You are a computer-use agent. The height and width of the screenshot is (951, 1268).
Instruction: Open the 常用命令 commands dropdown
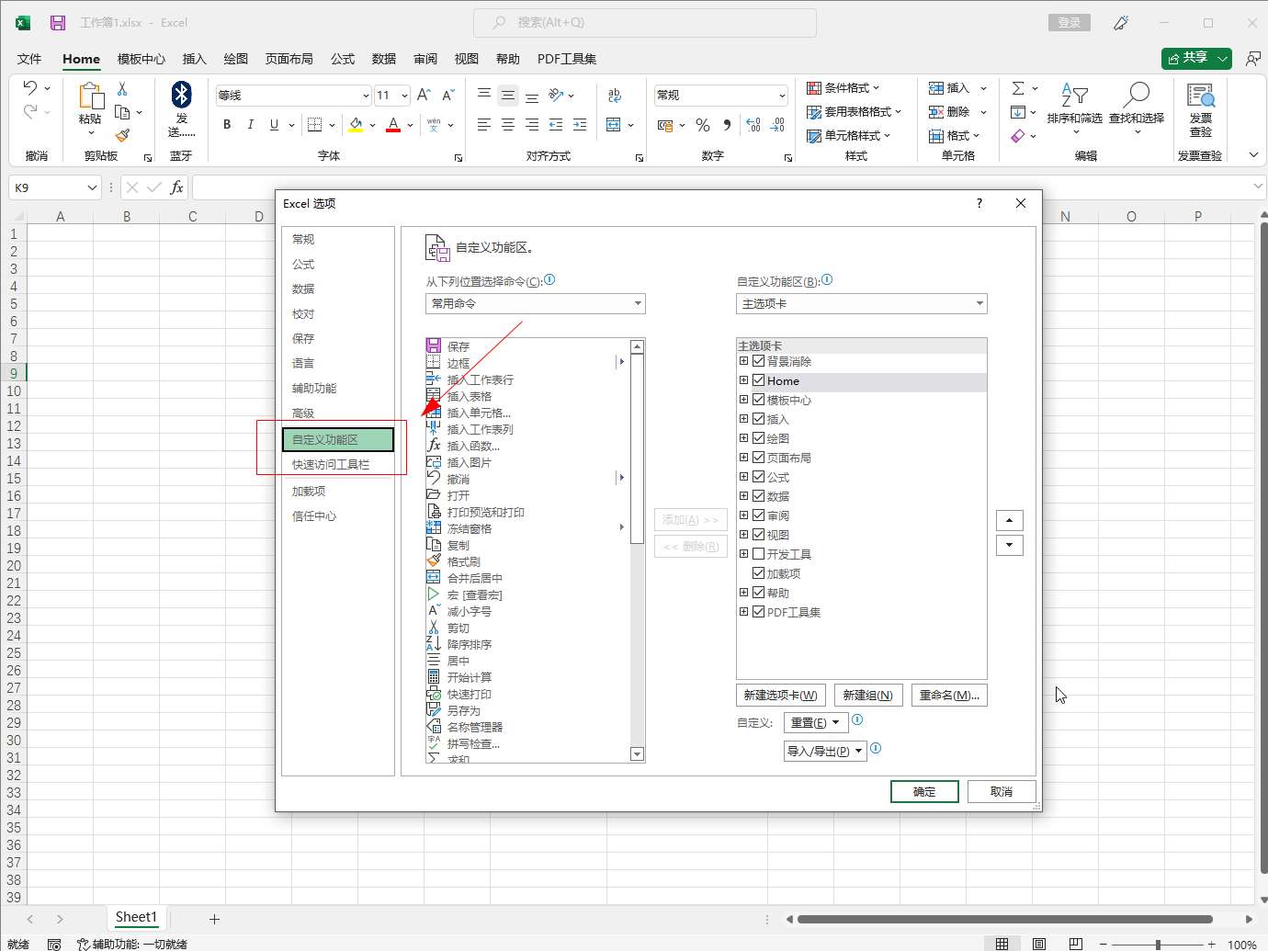coord(536,303)
